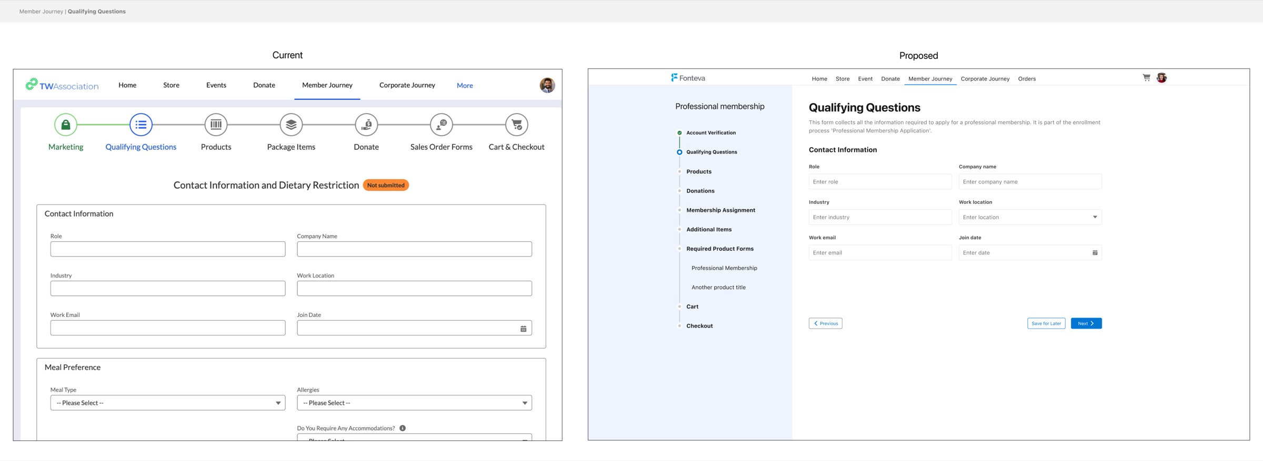Click the Enter role field in the Proposed form
This screenshot has height=461, width=1263.
click(x=880, y=182)
